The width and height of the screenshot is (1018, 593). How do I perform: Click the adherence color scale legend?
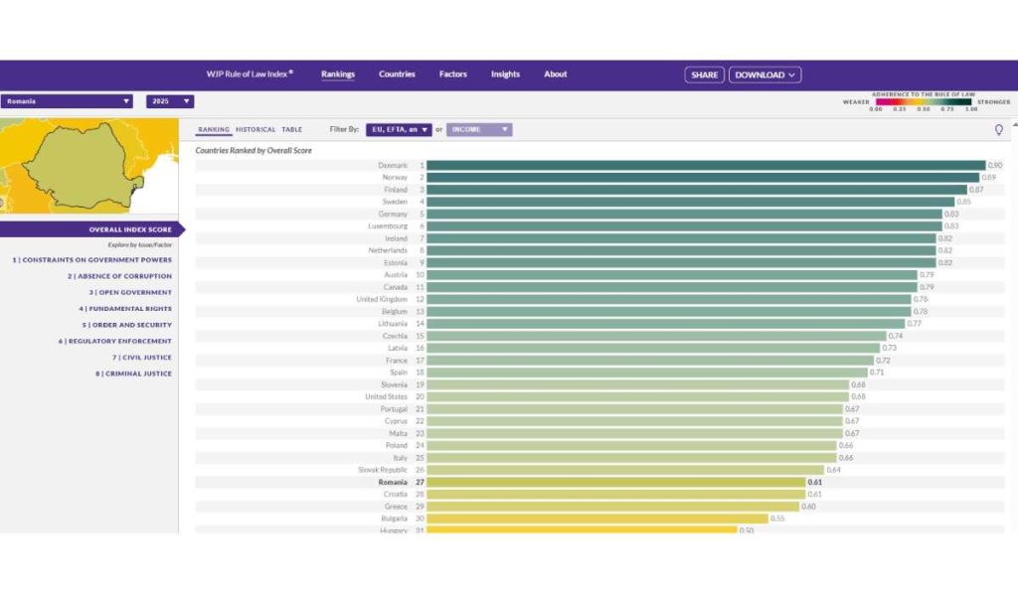point(926,101)
